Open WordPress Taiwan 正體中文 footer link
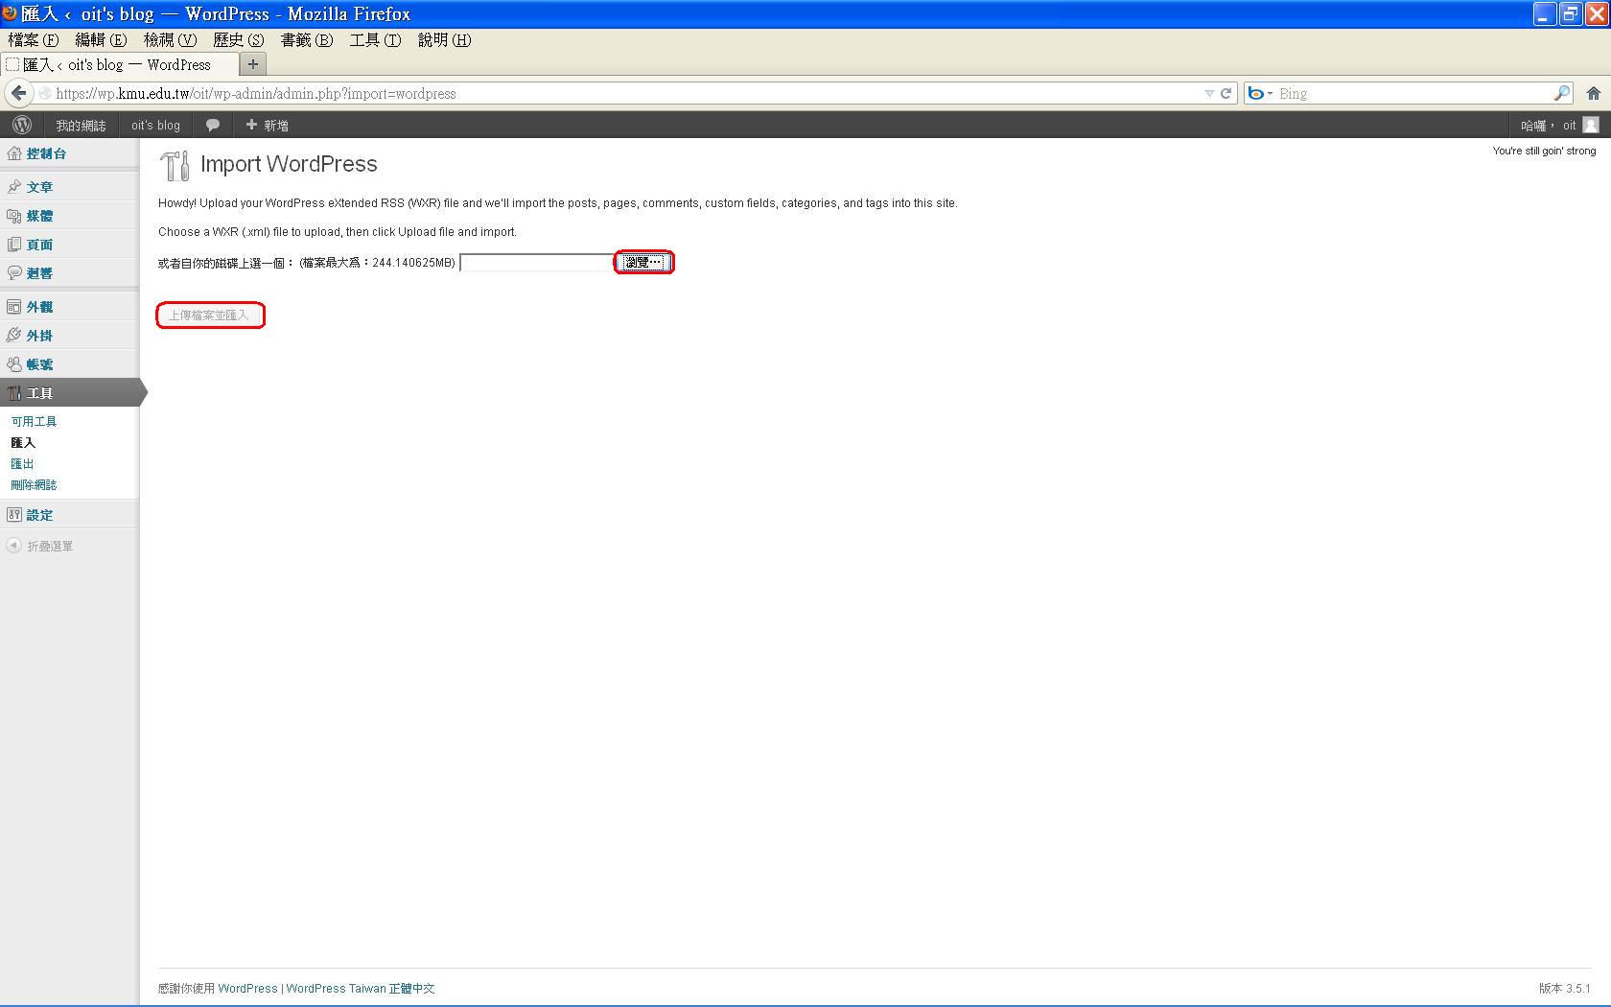Image resolution: width=1611 pixels, height=1007 pixels. pyautogui.click(x=361, y=988)
